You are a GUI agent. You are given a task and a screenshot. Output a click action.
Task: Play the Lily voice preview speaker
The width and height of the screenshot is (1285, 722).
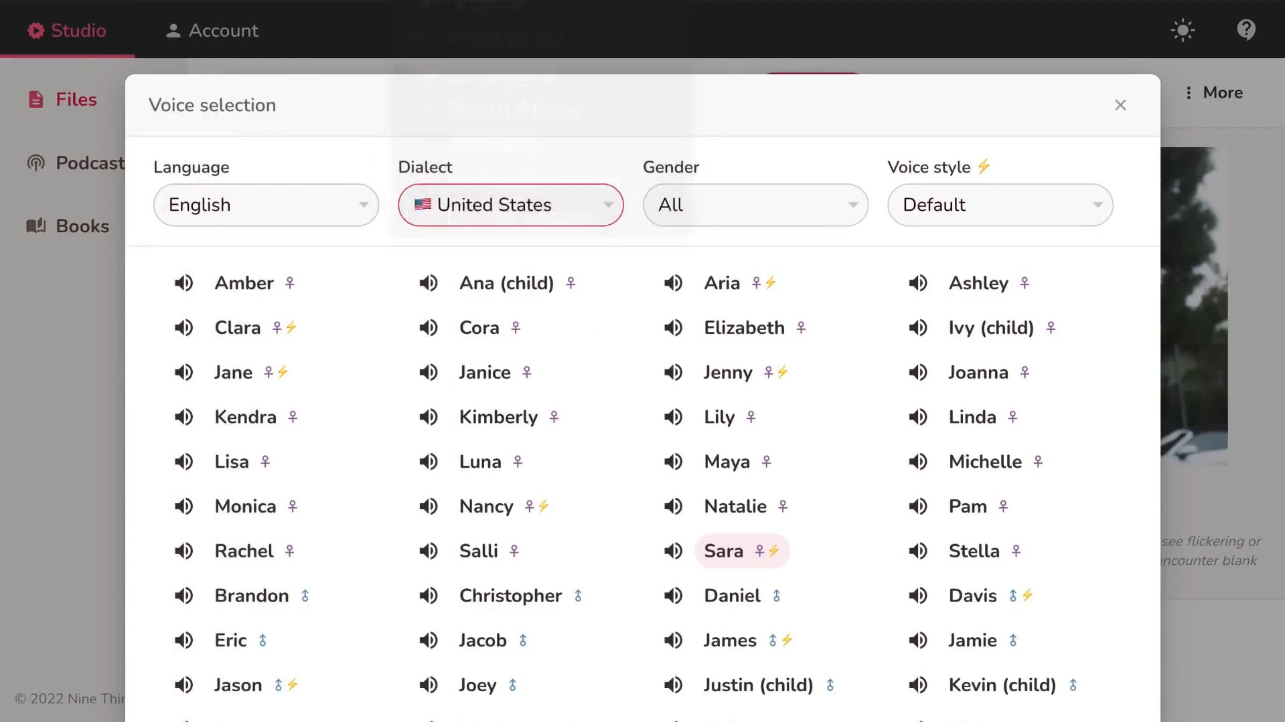pyautogui.click(x=673, y=418)
